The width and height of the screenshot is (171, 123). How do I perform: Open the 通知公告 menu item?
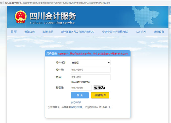click(x=29, y=32)
